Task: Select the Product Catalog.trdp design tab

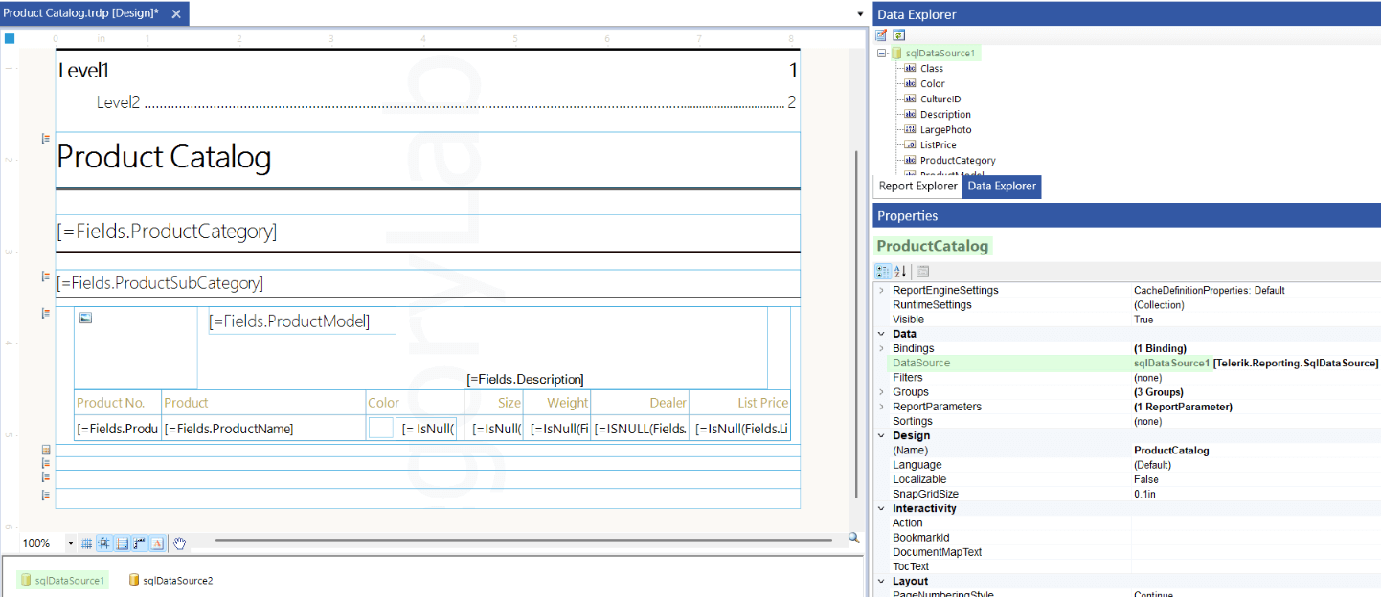Action: [x=81, y=14]
